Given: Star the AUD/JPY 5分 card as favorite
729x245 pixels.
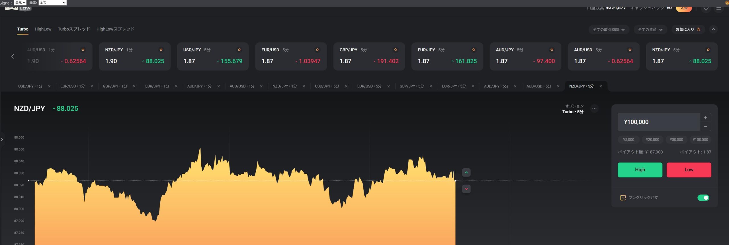Looking at the screenshot, I should point(552,50).
